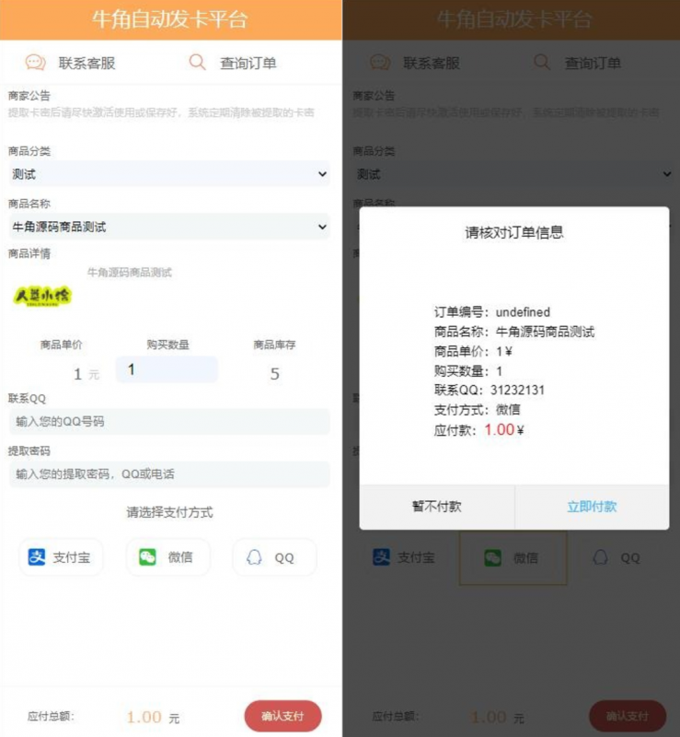Click the dimmed 查询订单 link in the right screen
Viewport: 680px width, 737px height.
pyautogui.click(x=593, y=63)
